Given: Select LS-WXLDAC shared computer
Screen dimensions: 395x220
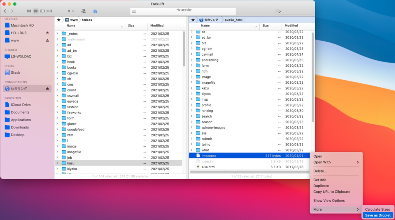Looking at the screenshot, I should point(21,56).
